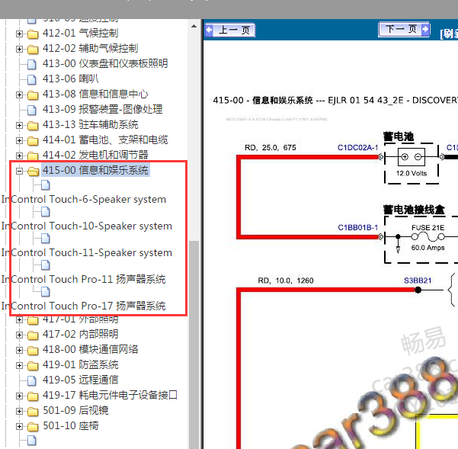This screenshot has width=458, height=449.
Task: Click the 刷新 refresh link
Action: point(449,34)
